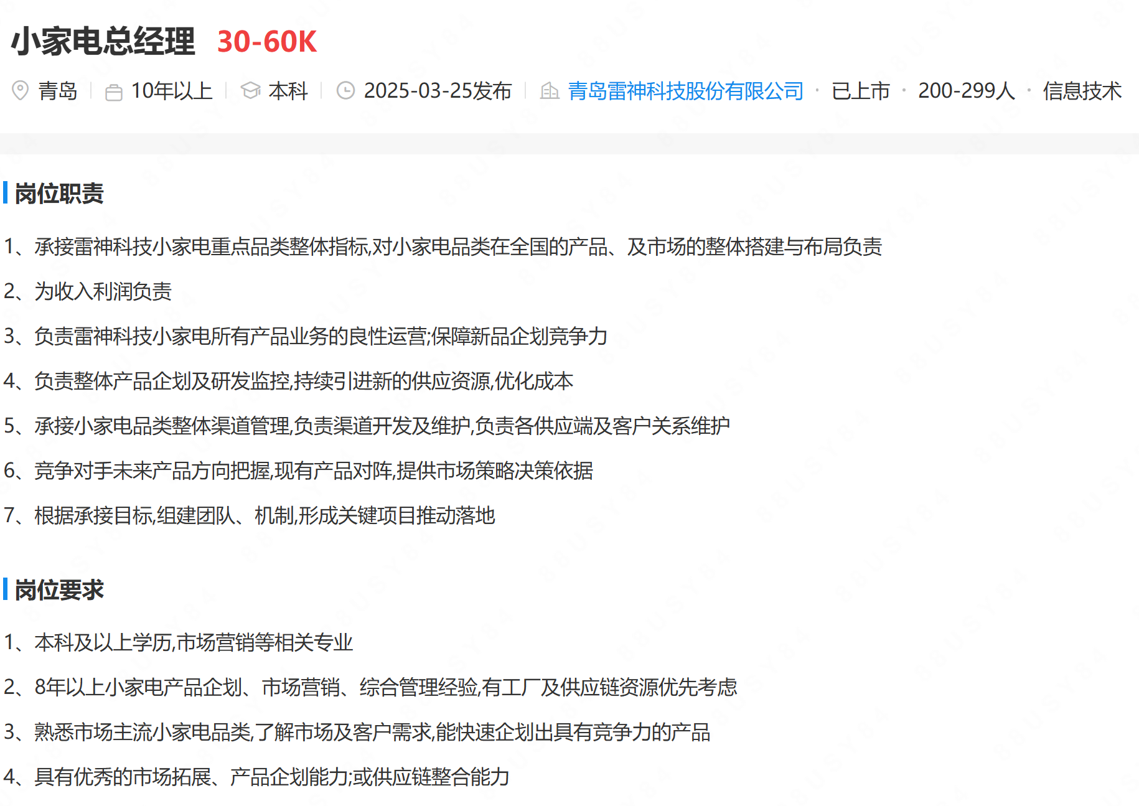Click the industry label 信息技术
This screenshot has height=806, width=1139.
(1082, 91)
